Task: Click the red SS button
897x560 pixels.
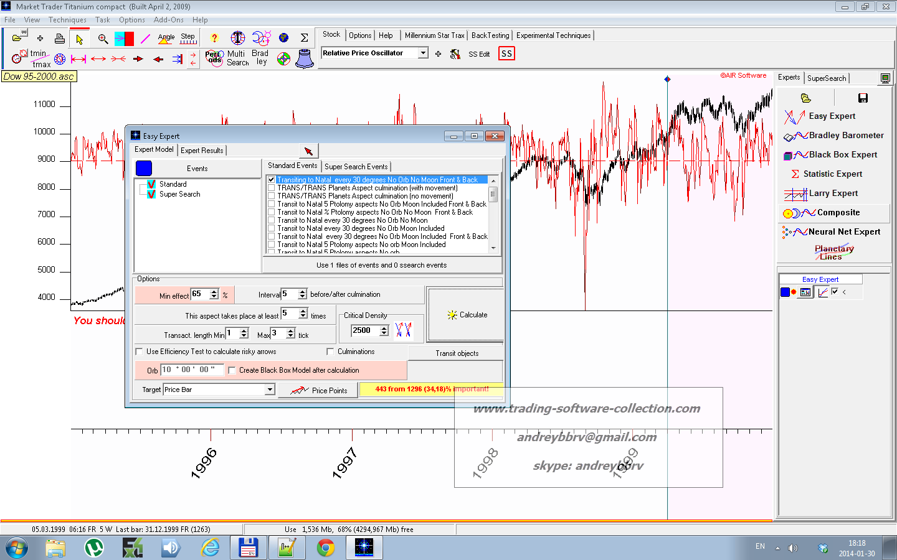Action: pos(506,54)
